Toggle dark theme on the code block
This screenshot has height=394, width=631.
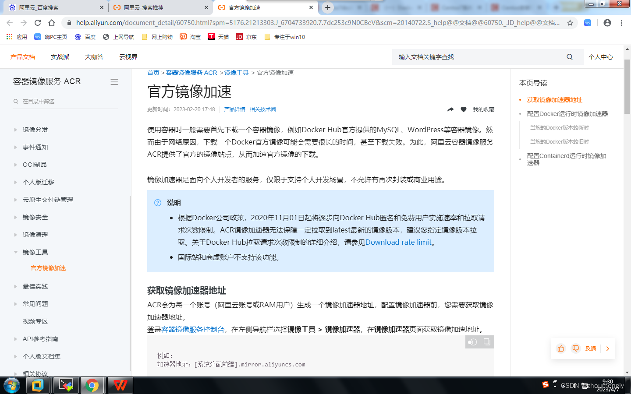472,342
